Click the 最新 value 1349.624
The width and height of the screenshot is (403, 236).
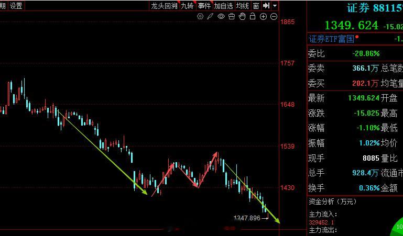(364, 98)
